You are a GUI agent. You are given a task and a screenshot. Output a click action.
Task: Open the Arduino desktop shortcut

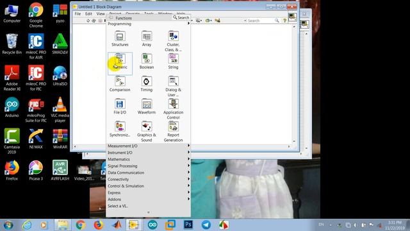point(12,107)
